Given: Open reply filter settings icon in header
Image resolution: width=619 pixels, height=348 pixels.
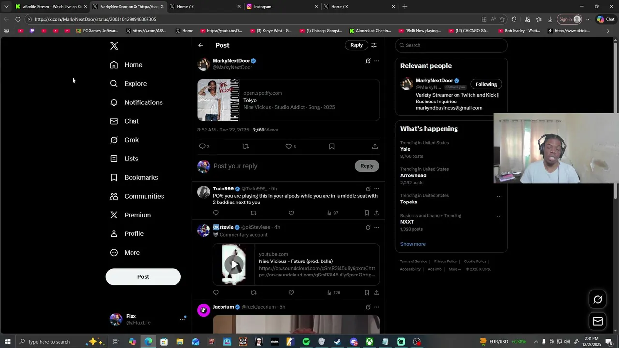Looking at the screenshot, I should point(374,45).
